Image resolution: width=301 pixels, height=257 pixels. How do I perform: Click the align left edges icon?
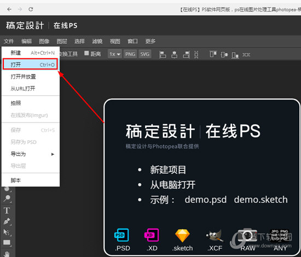[163, 55]
